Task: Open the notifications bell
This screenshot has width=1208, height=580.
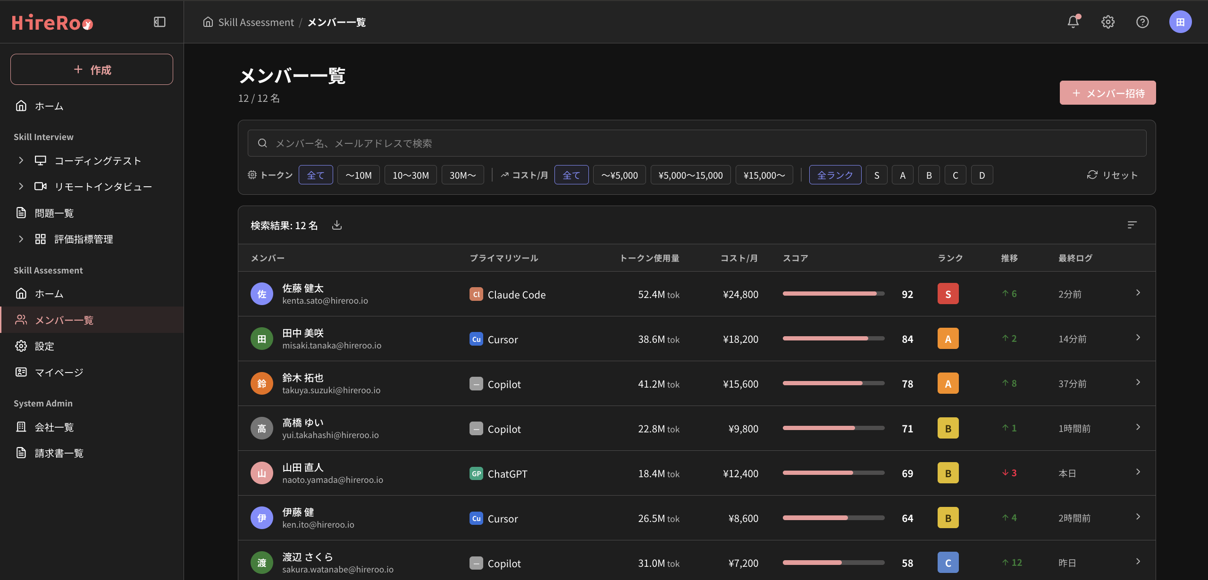Action: 1074,22
